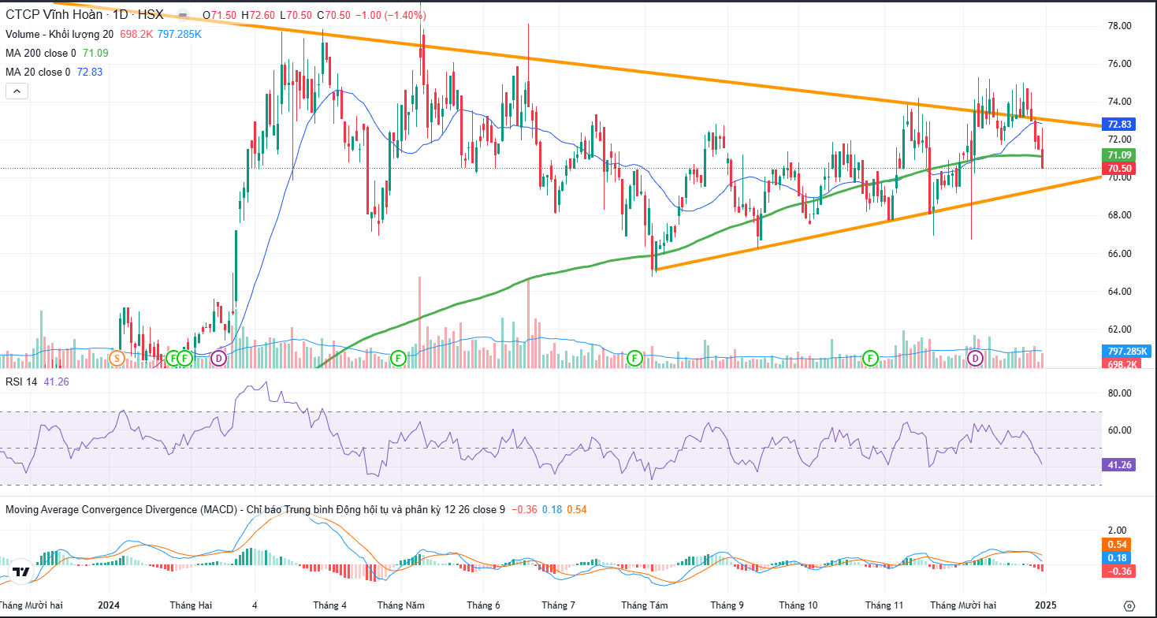This screenshot has height=618, width=1157.
Task: Click the purple D marker near Tháng Mười hai
Action: [x=976, y=359]
